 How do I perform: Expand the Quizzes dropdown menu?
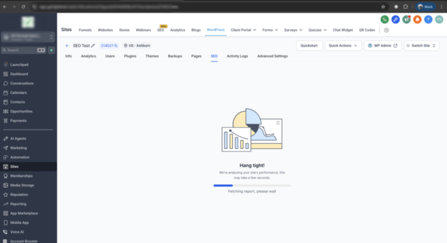coord(317,30)
